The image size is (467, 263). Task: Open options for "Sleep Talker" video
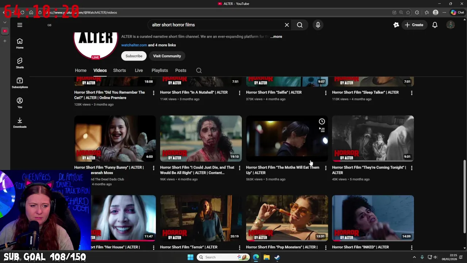coord(412,93)
